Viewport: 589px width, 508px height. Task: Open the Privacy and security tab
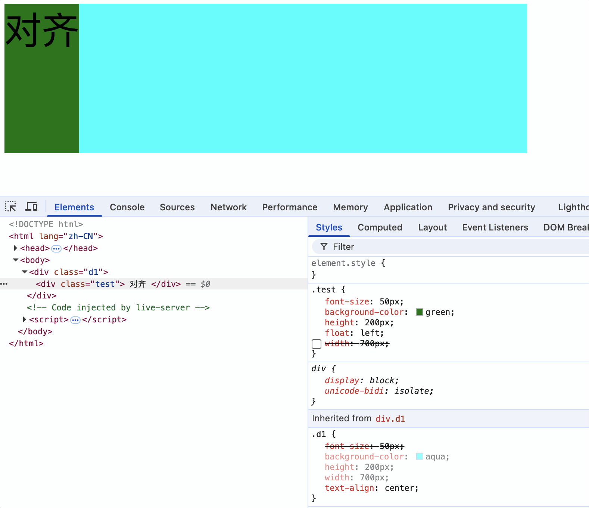click(x=492, y=207)
